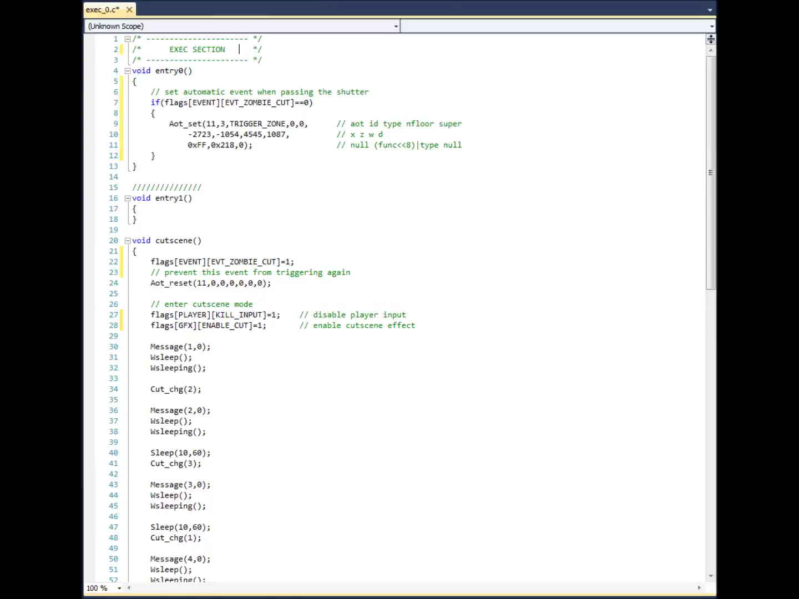The width and height of the screenshot is (799, 599).
Task: Click the vertical scrollbar thumb
Action: 711,172
